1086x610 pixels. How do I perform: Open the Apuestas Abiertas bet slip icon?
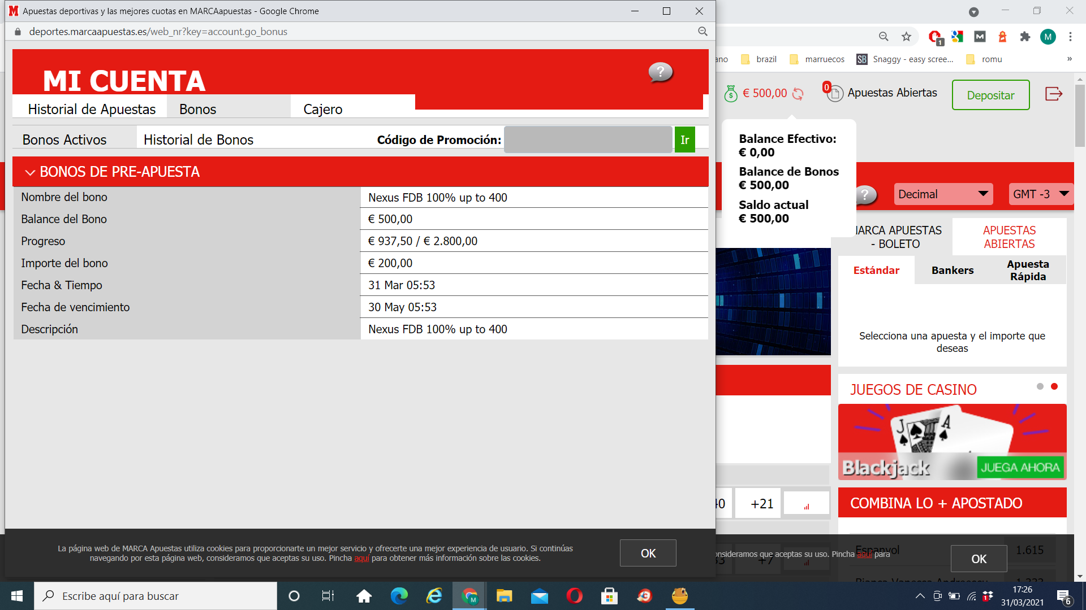[834, 93]
